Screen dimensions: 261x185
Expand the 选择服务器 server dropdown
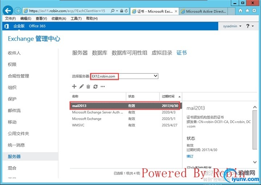(x=124, y=76)
